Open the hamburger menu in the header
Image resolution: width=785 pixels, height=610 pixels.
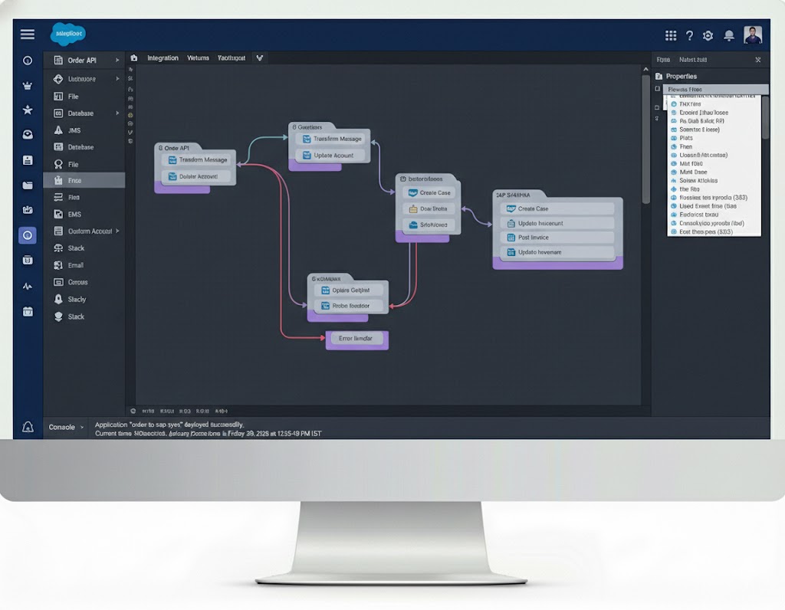(28, 34)
